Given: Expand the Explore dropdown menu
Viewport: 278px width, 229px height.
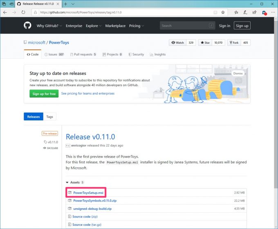Looking at the screenshot, I should [x=94, y=26].
